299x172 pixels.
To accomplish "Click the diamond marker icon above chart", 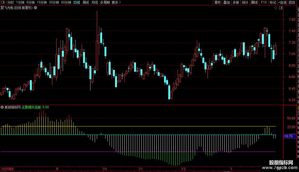I will point(276,8).
